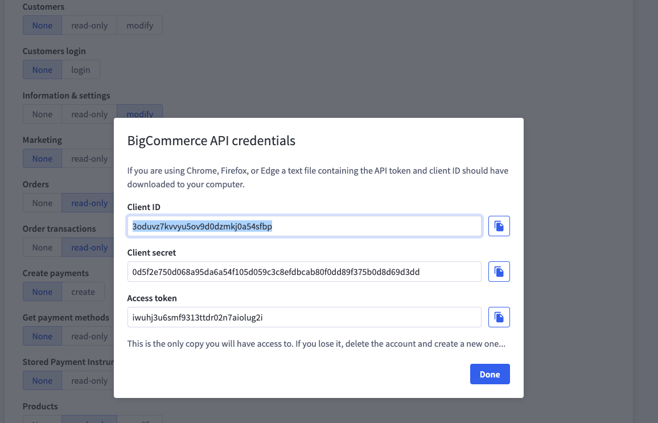Set Get payment methods to read-only

[x=88, y=336]
